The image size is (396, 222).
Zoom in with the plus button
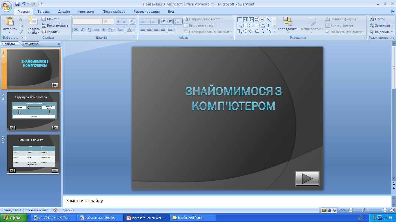tap(385, 210)
